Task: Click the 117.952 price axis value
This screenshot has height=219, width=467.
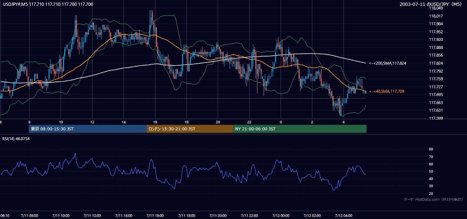Action: [x=436, y=32]
